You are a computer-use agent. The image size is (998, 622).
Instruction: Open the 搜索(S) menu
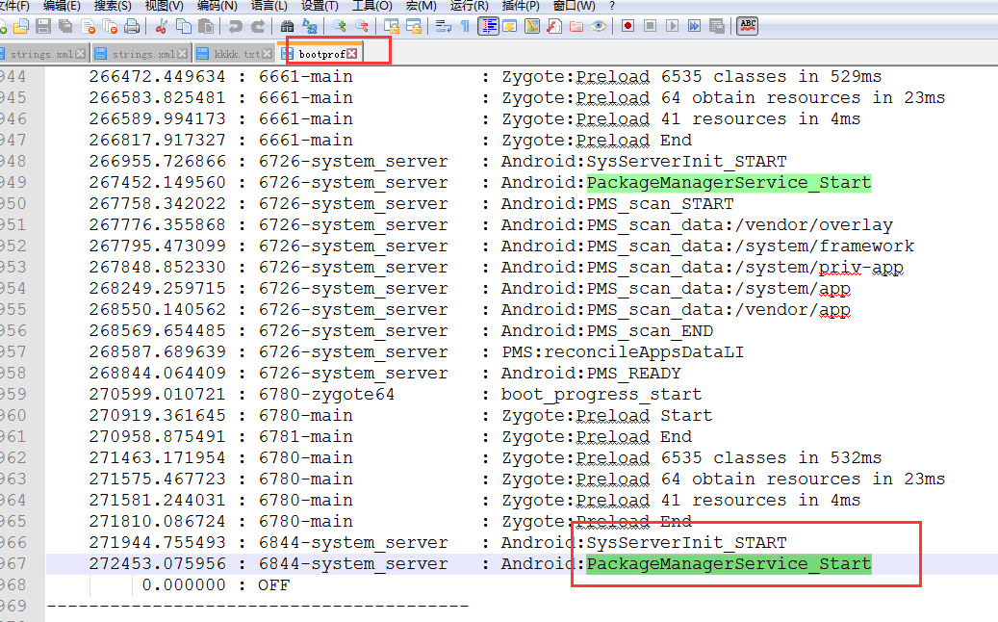coord(113,6)
